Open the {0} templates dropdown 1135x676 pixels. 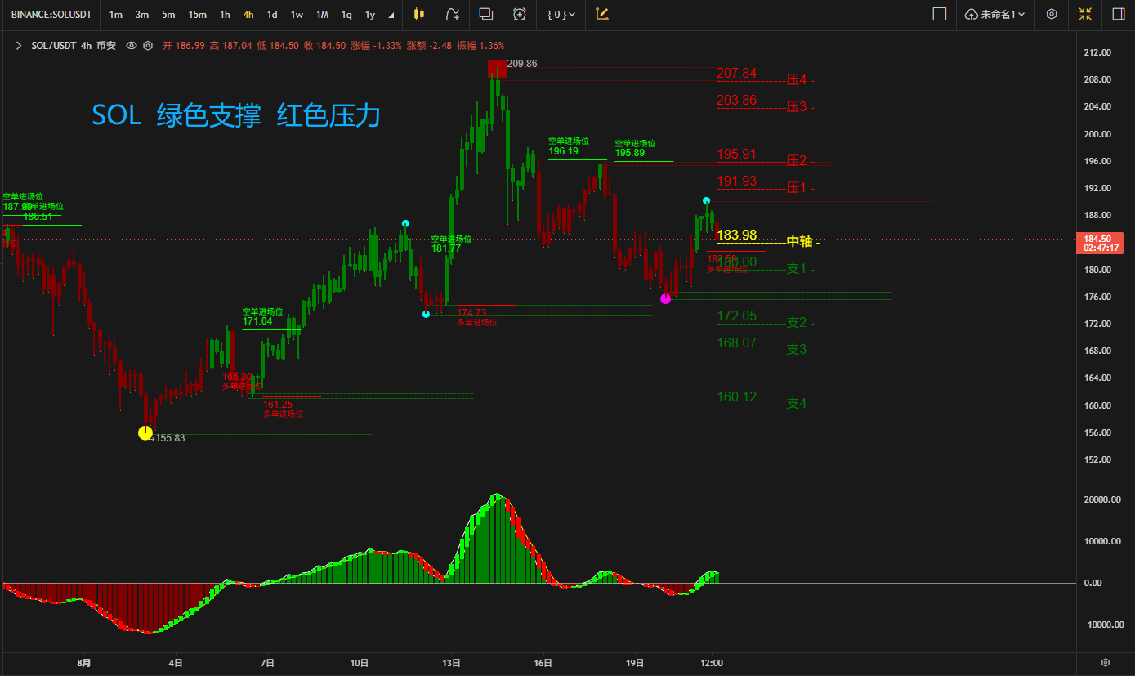[561, 14]
